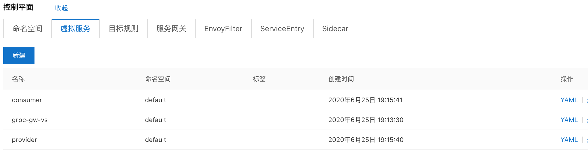Switch to the ServiceEntry tab

click(x=282, y=28)
